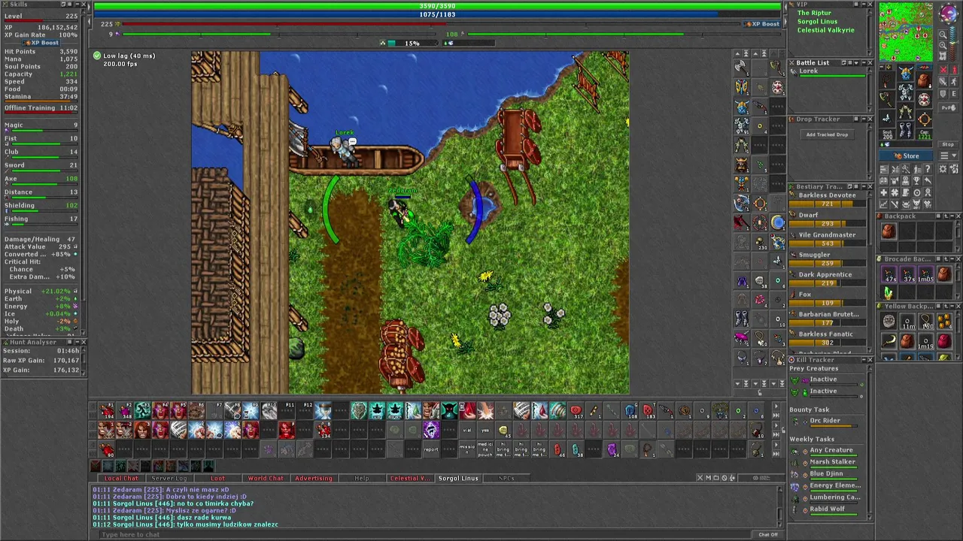The image size is (963, 541).
Task: Click the helmet equipment slot
Action: pos(906,72)
